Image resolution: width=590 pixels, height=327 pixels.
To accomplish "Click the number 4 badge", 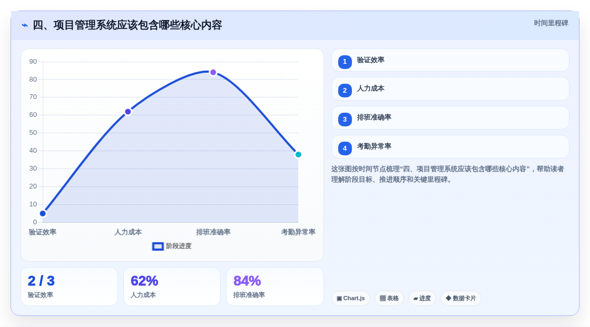I will point(345,148).
